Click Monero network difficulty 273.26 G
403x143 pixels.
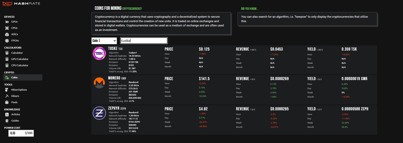[x=134, y=88]
